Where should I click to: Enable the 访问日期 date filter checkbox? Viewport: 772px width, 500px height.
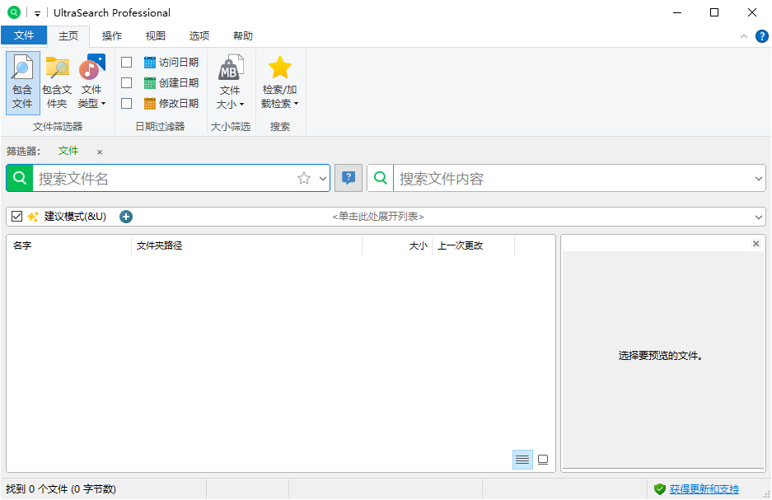pos(126,61)
